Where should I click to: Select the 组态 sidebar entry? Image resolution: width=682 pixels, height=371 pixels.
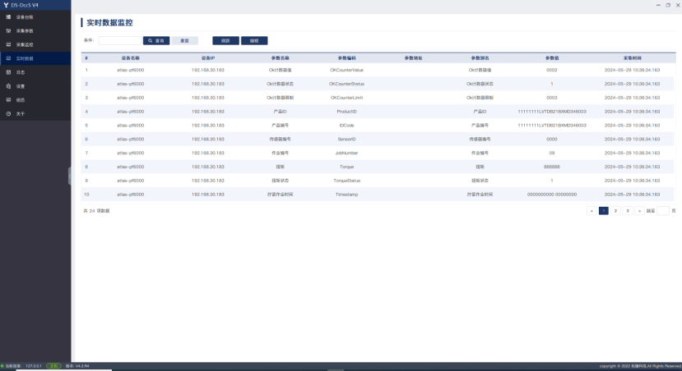[x=35, y=100]
